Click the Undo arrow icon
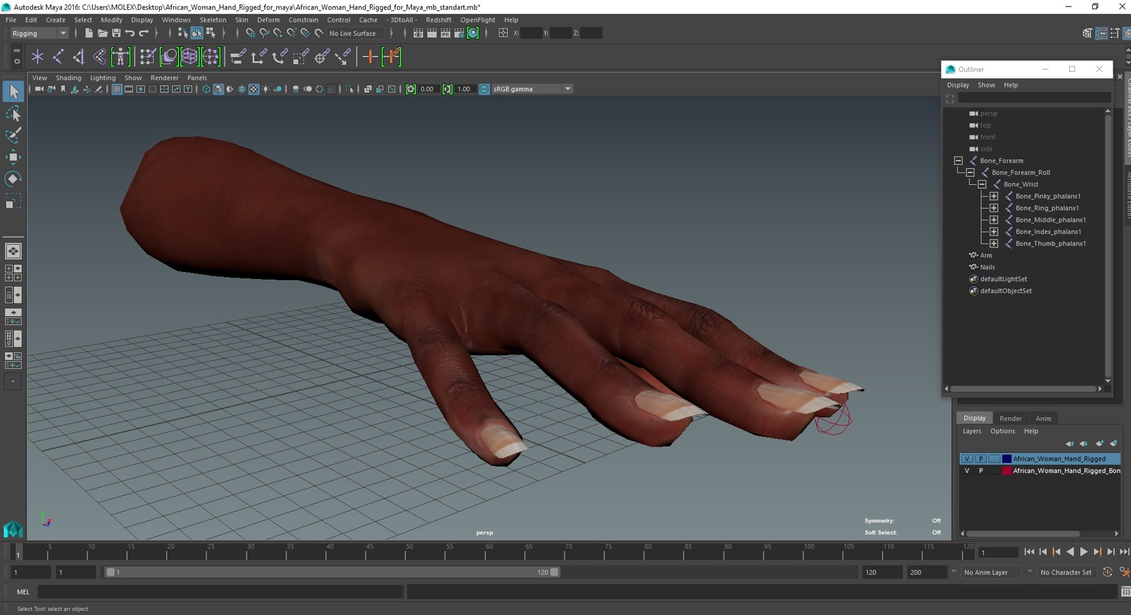 (x=130, y=34)
